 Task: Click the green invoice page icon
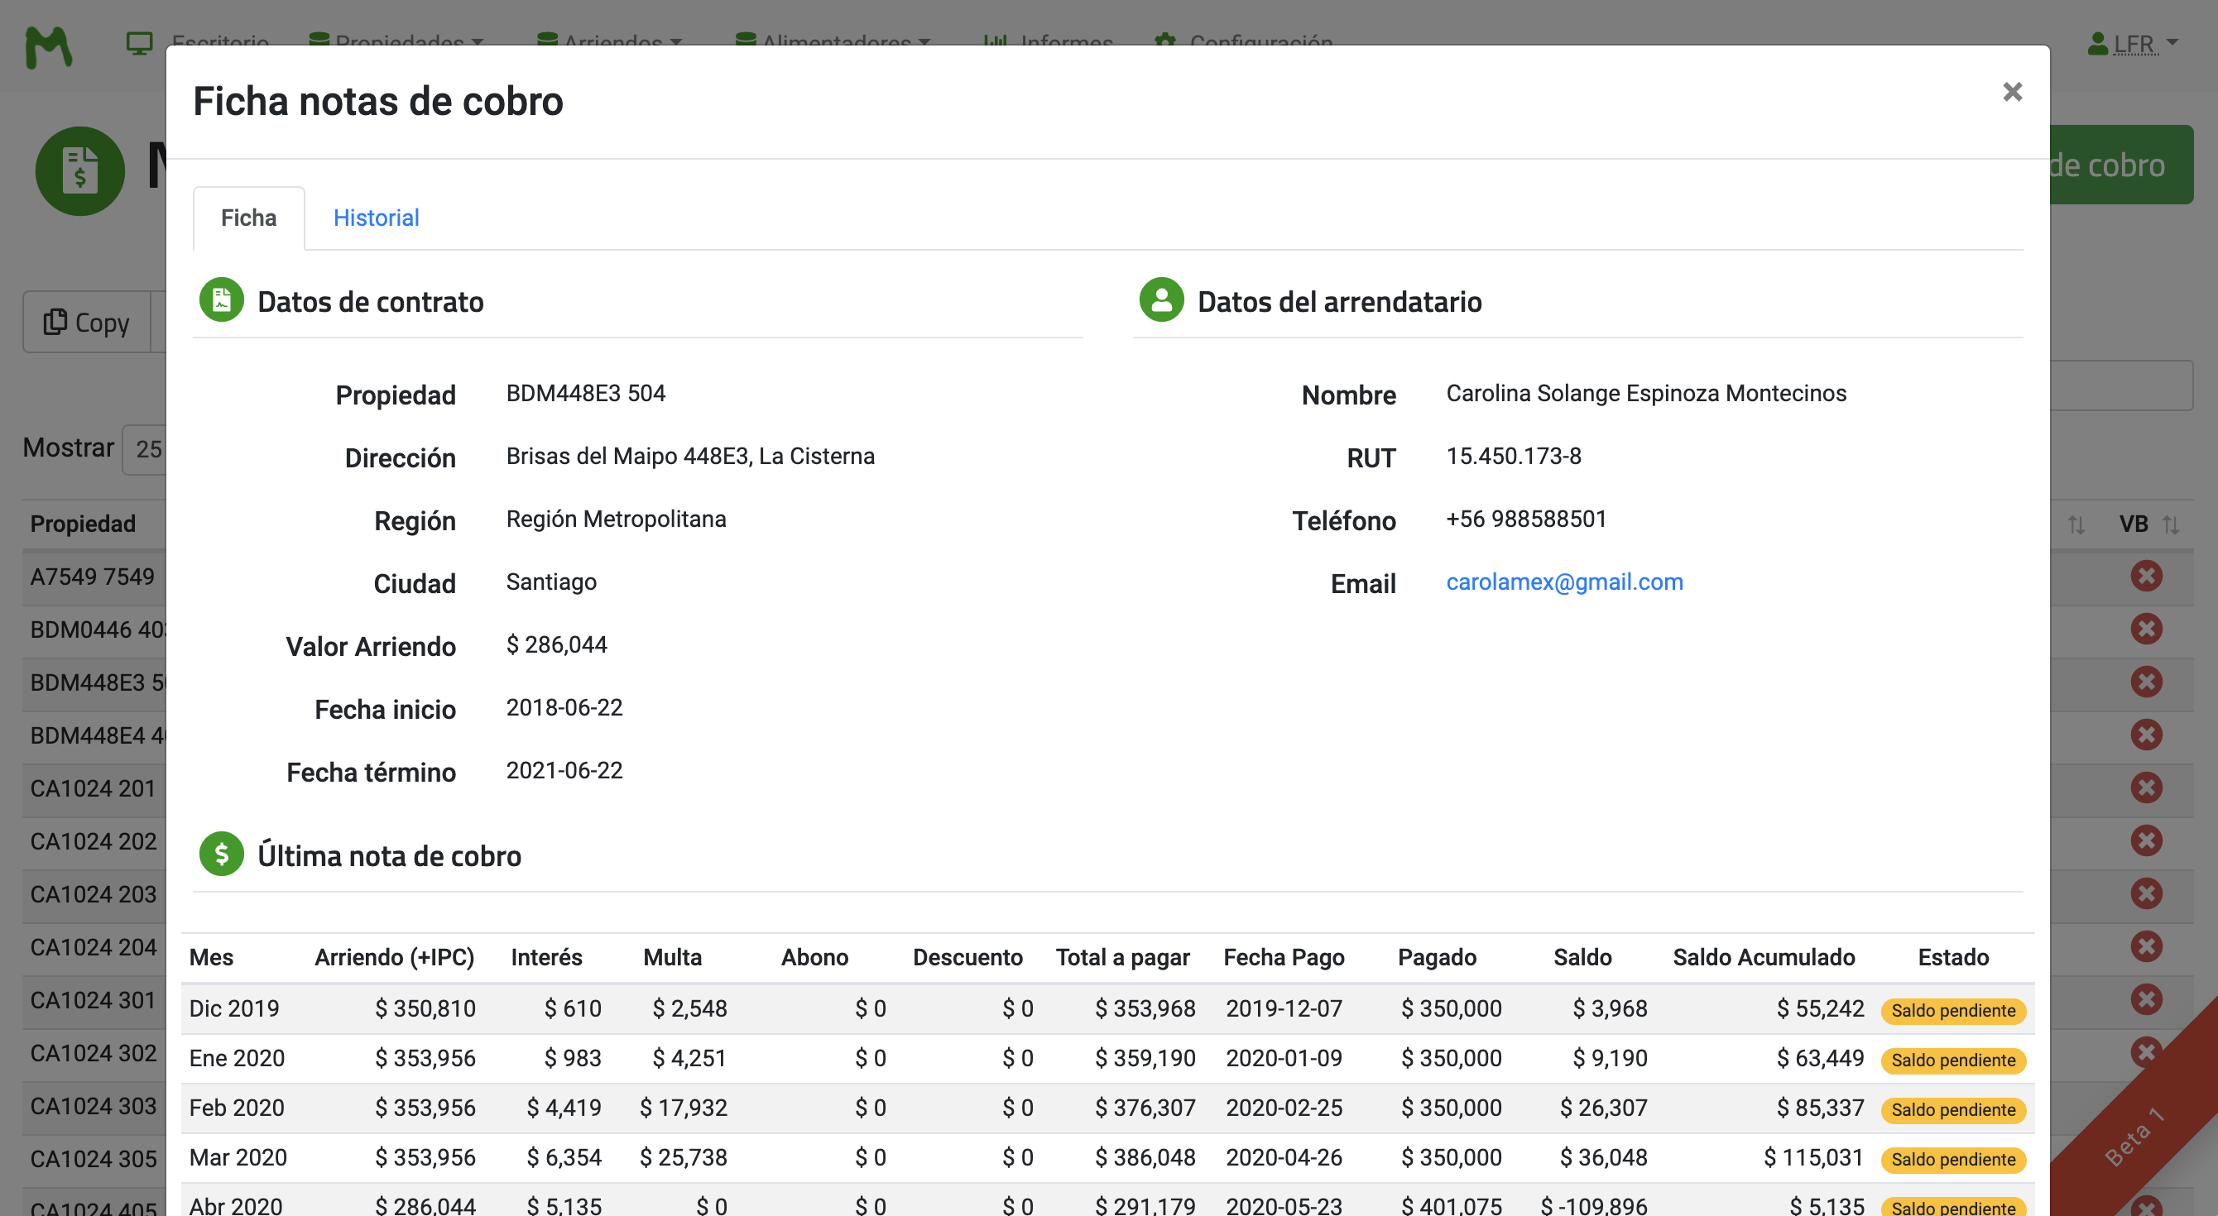(x=80, y=170)
